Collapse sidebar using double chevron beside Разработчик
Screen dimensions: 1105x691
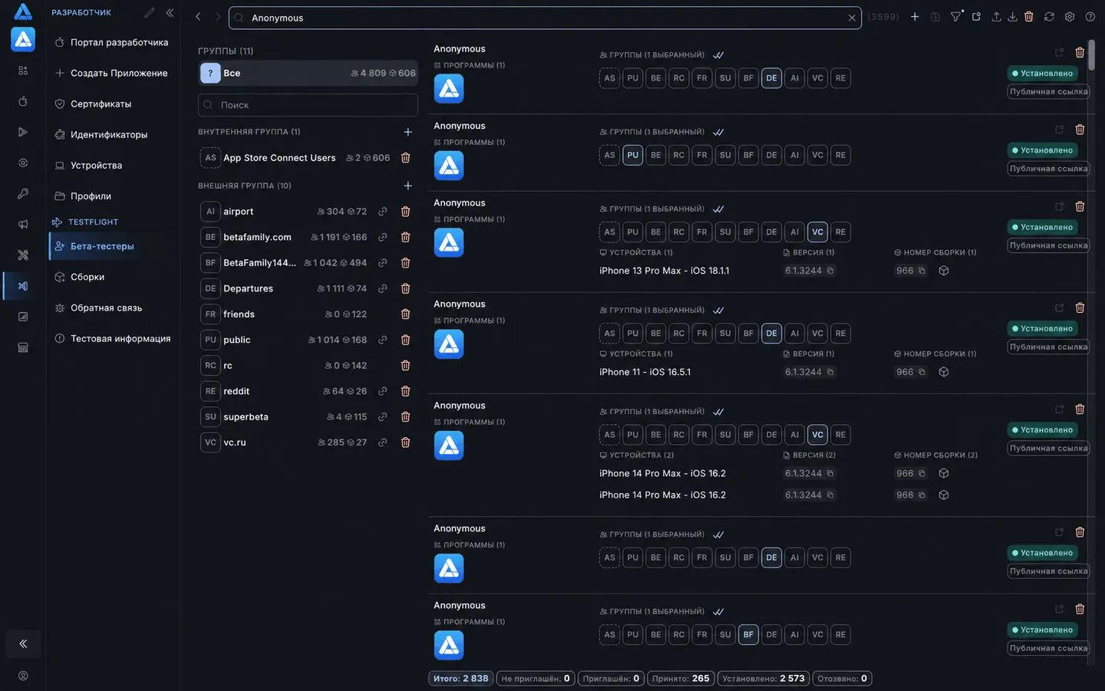170,12
